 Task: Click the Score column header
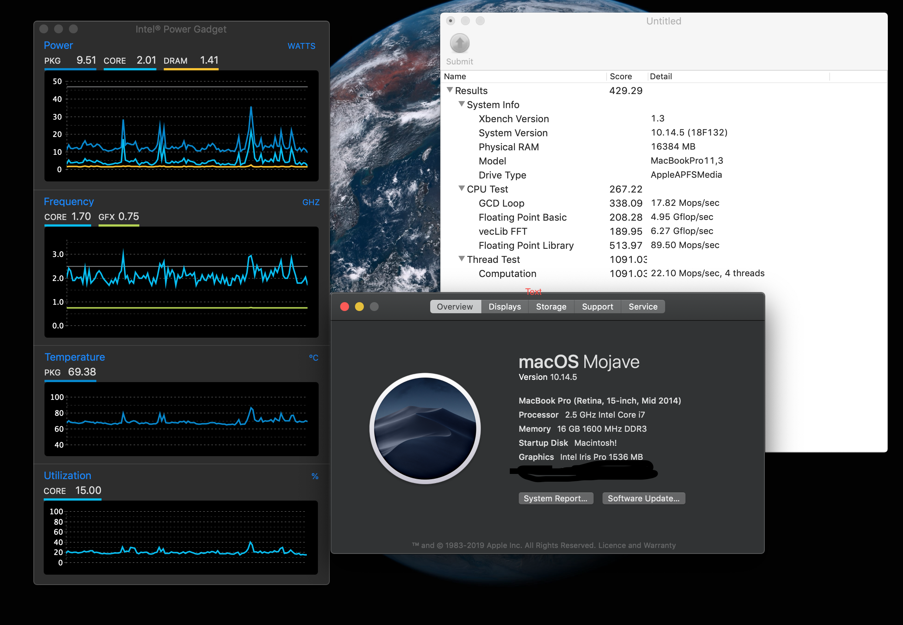click(x=621, y=76)
